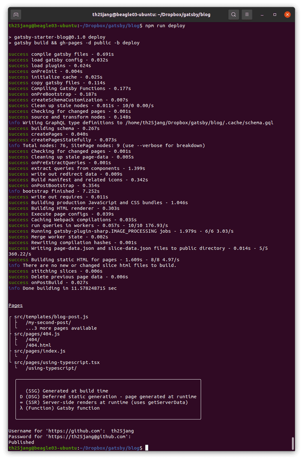Click the terminal search icon
This screenshot has height=460, width=303.
click(x=233, y=14)
